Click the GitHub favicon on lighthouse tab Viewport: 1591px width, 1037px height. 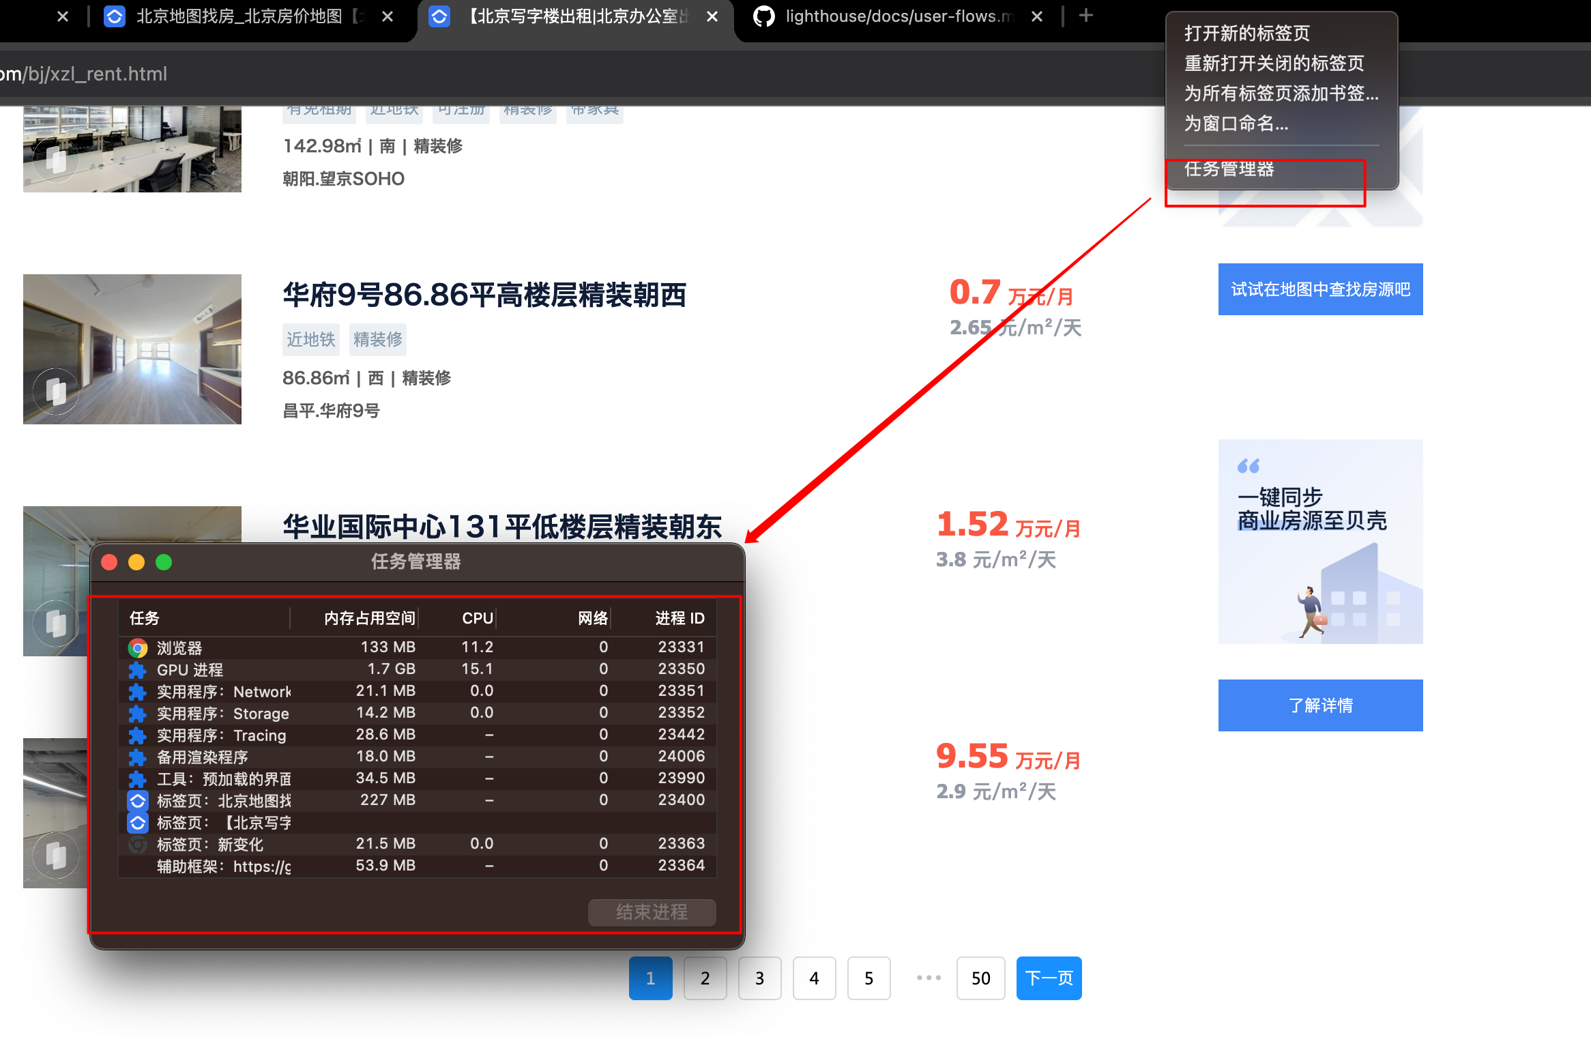point(763,16)
